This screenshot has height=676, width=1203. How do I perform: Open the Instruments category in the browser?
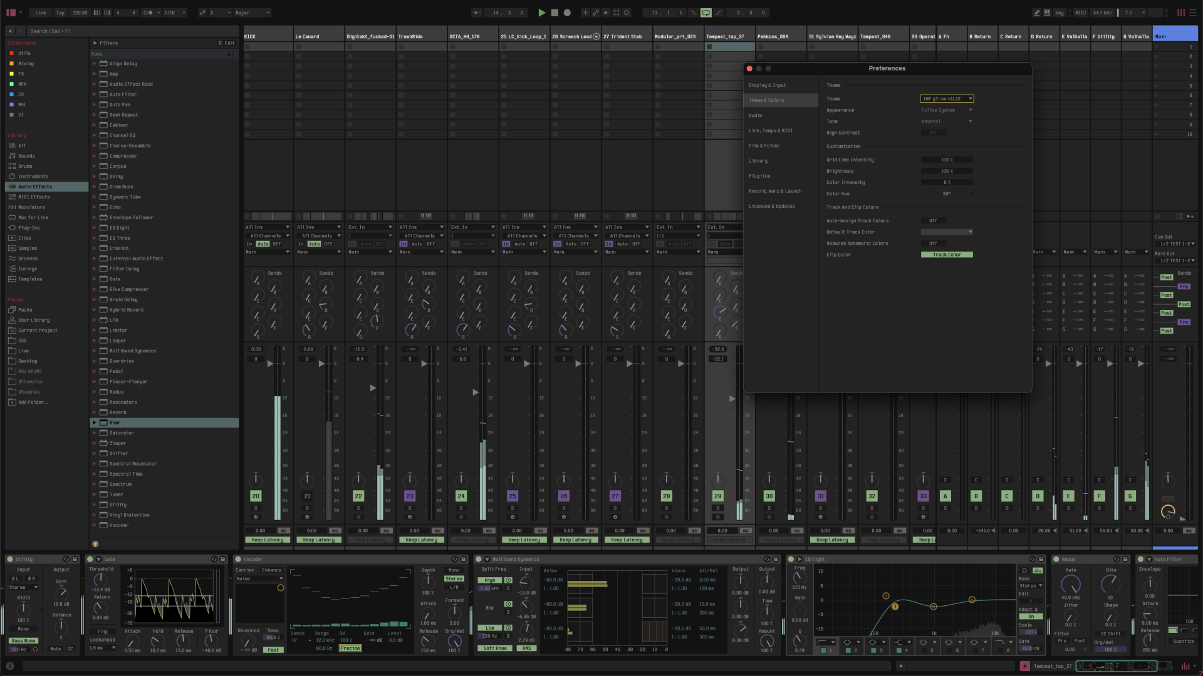point(33,176)
